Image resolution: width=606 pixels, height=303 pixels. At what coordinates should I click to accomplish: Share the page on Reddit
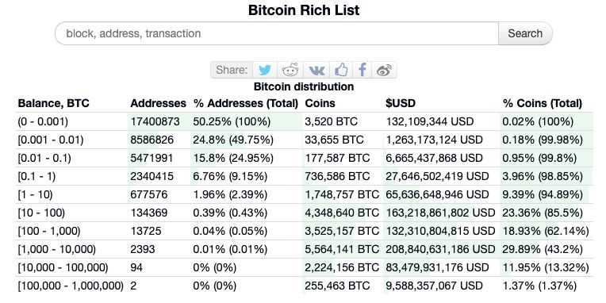(290, 71)
